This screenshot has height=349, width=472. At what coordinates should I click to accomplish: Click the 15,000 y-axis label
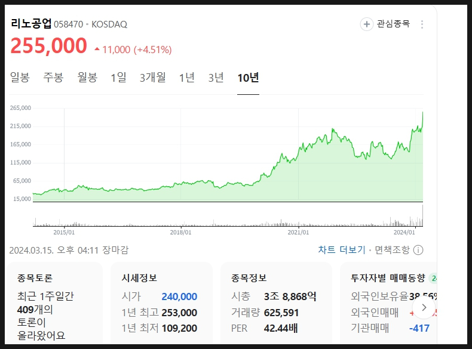pyautogui.click(x=22, y=199)
